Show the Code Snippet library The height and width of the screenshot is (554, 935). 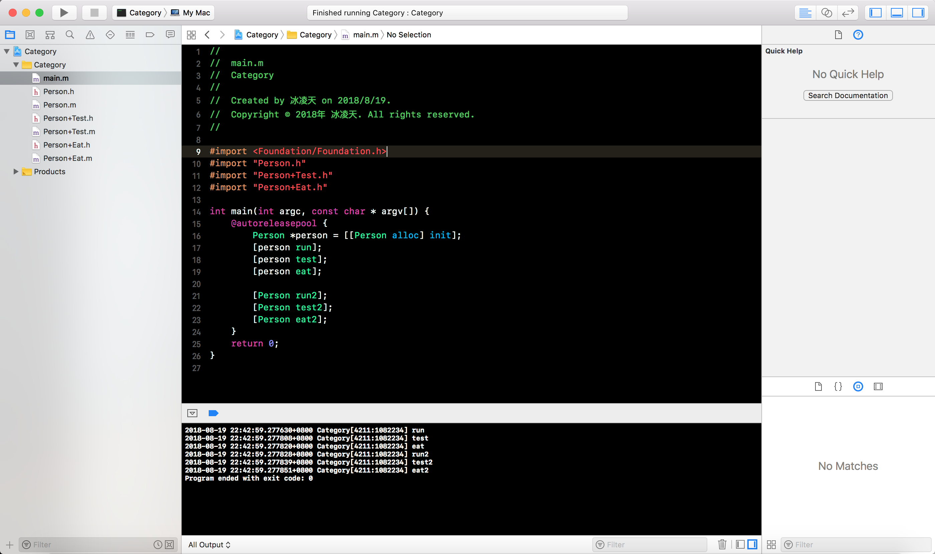[x=838, y=386]
